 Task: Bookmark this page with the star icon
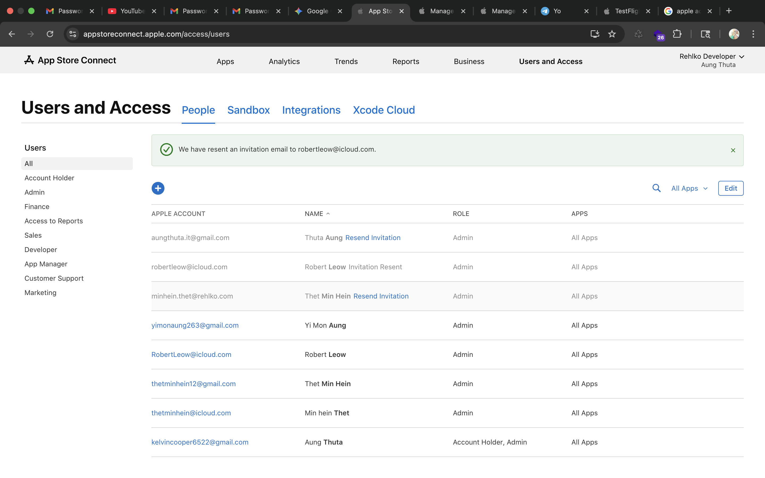612,34
